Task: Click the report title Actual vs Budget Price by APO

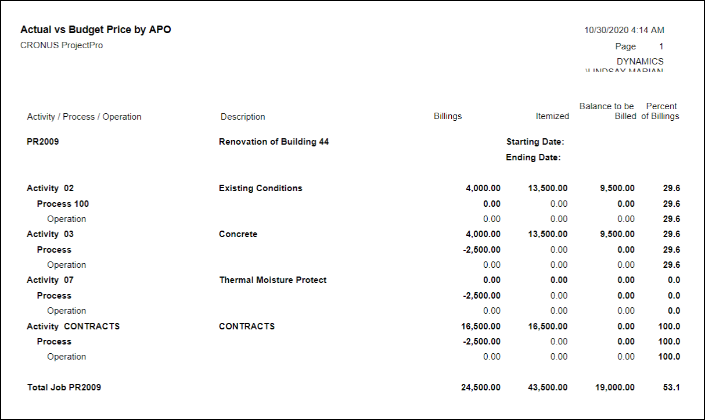Action: point(96,30)
